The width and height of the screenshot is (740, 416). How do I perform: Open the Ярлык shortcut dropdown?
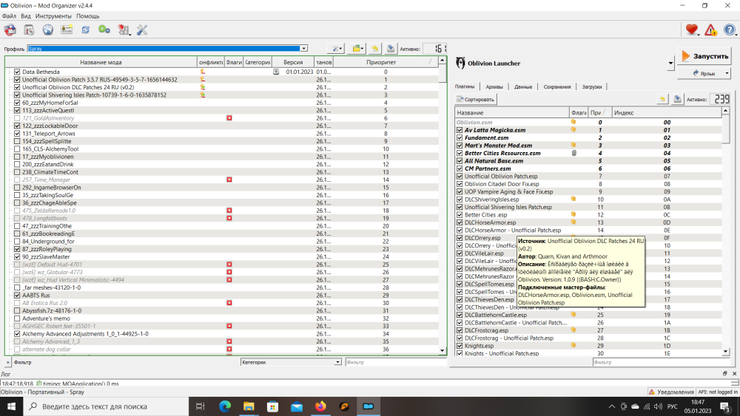704,73
